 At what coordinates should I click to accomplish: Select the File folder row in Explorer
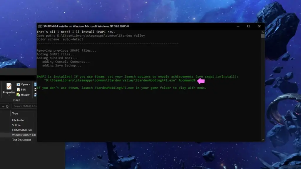tap(18, 120)
